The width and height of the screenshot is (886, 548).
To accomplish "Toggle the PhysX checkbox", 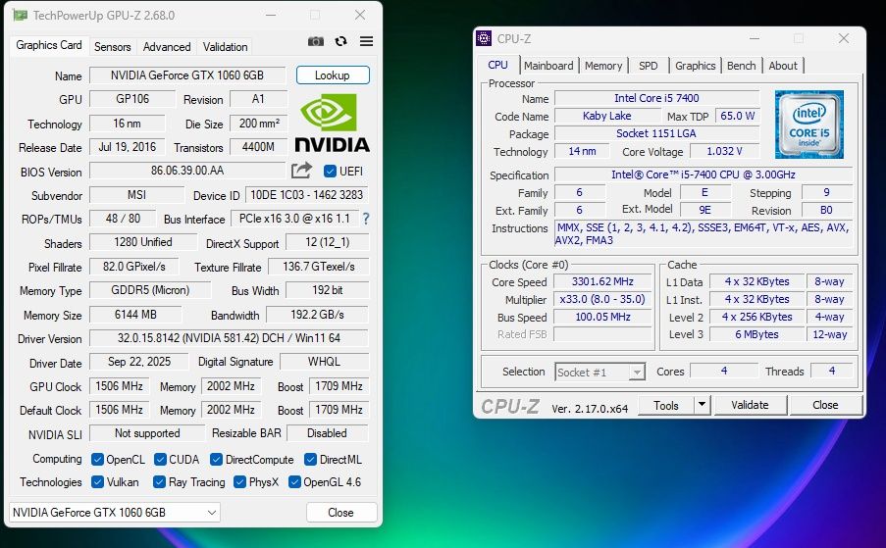I will point(239,482).
